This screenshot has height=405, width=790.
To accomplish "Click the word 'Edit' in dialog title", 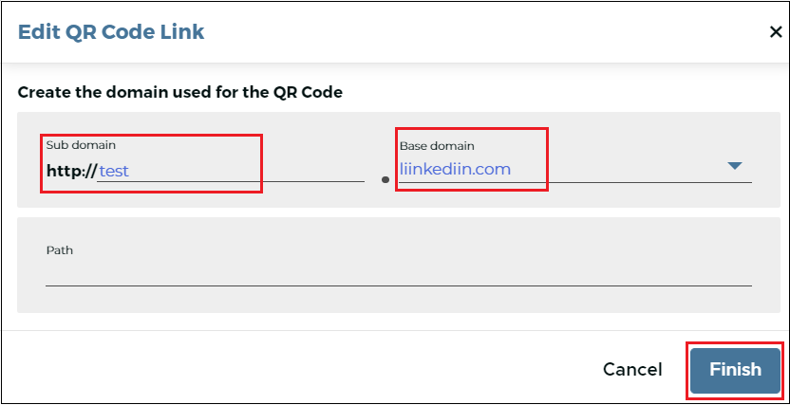I will [36, 31].
